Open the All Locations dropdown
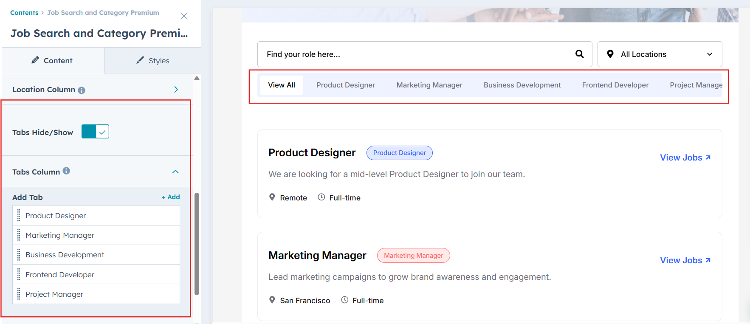Screen dimensions: 750x324 [659, 54]
